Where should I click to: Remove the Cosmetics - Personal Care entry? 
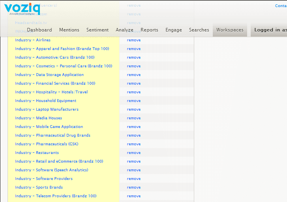[133, 66]
